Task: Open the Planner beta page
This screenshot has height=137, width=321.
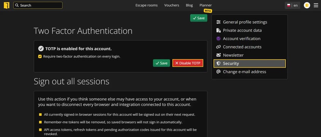Action: [206, 5]
